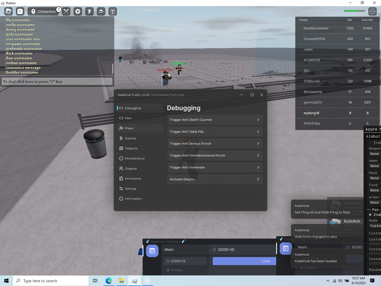
Task: Open the Miscellaneous tab
Action: (x=140, y=158)
